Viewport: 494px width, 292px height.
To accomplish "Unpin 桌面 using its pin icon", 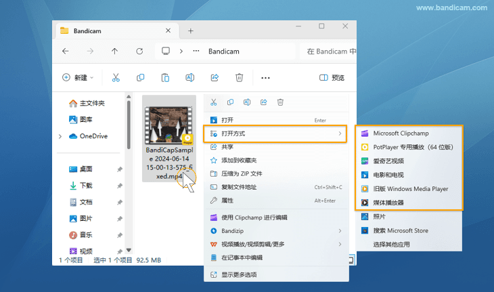I will pyautogui.click(x=120, y=169).
